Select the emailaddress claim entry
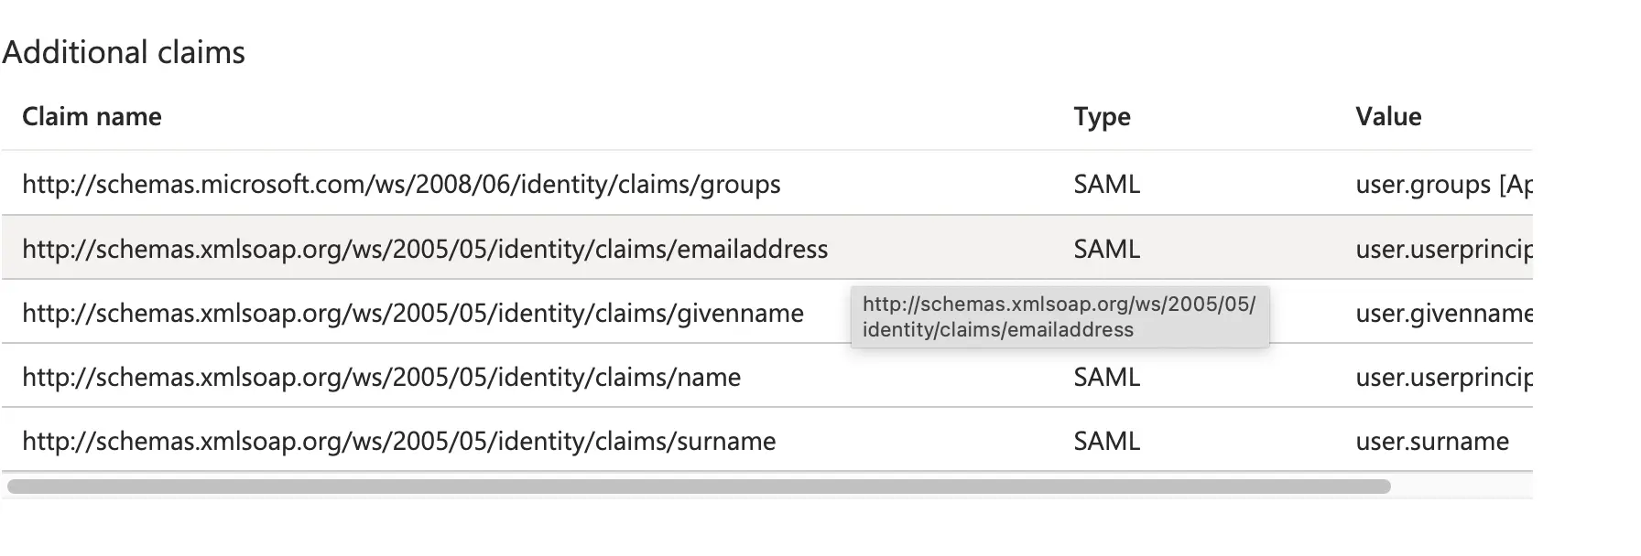1641x556 pixels. coord(424,249)
